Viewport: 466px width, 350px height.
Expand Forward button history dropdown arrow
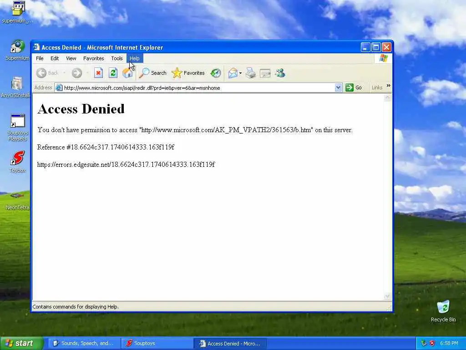(x=87, y=73)
